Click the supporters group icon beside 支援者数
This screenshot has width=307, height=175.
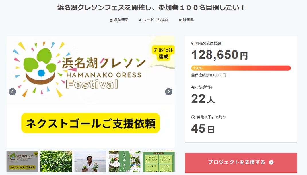[193, 87]
